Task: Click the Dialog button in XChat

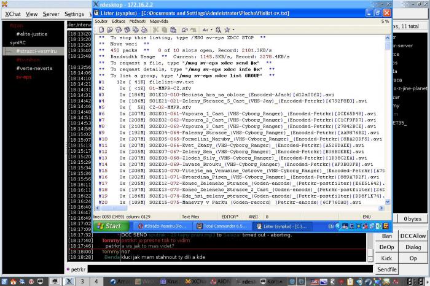Action: 413,247
